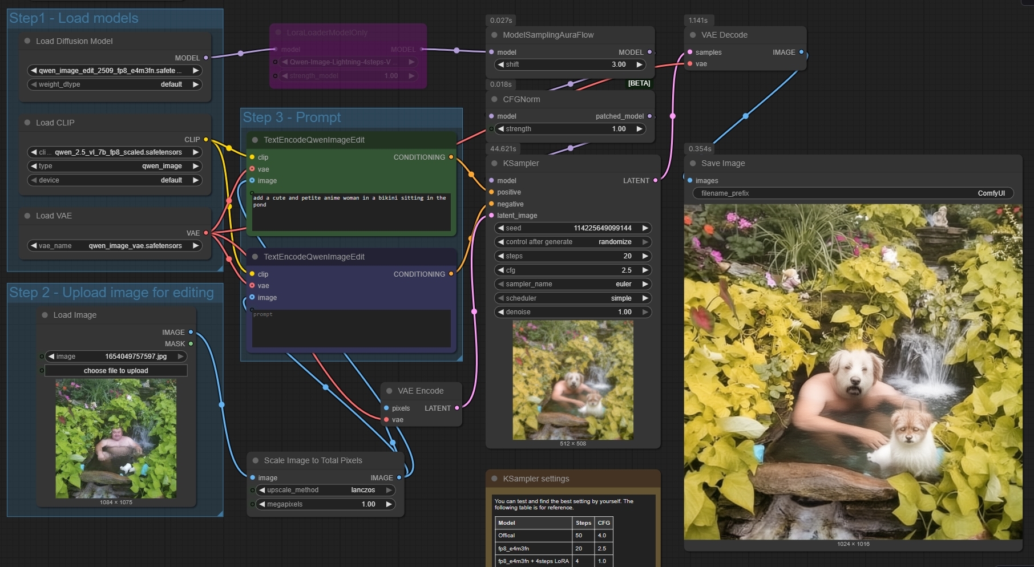The width and height of the screenshot is (1034, 567).
Task: Click the right arrow of the seed field
Action: [x=645, y=228]
